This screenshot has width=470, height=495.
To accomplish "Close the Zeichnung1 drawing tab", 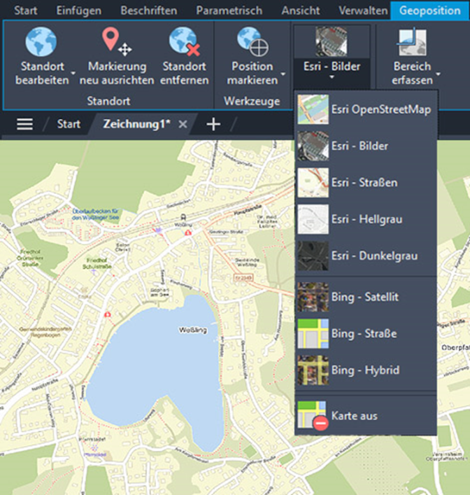I will pos(183,124).
